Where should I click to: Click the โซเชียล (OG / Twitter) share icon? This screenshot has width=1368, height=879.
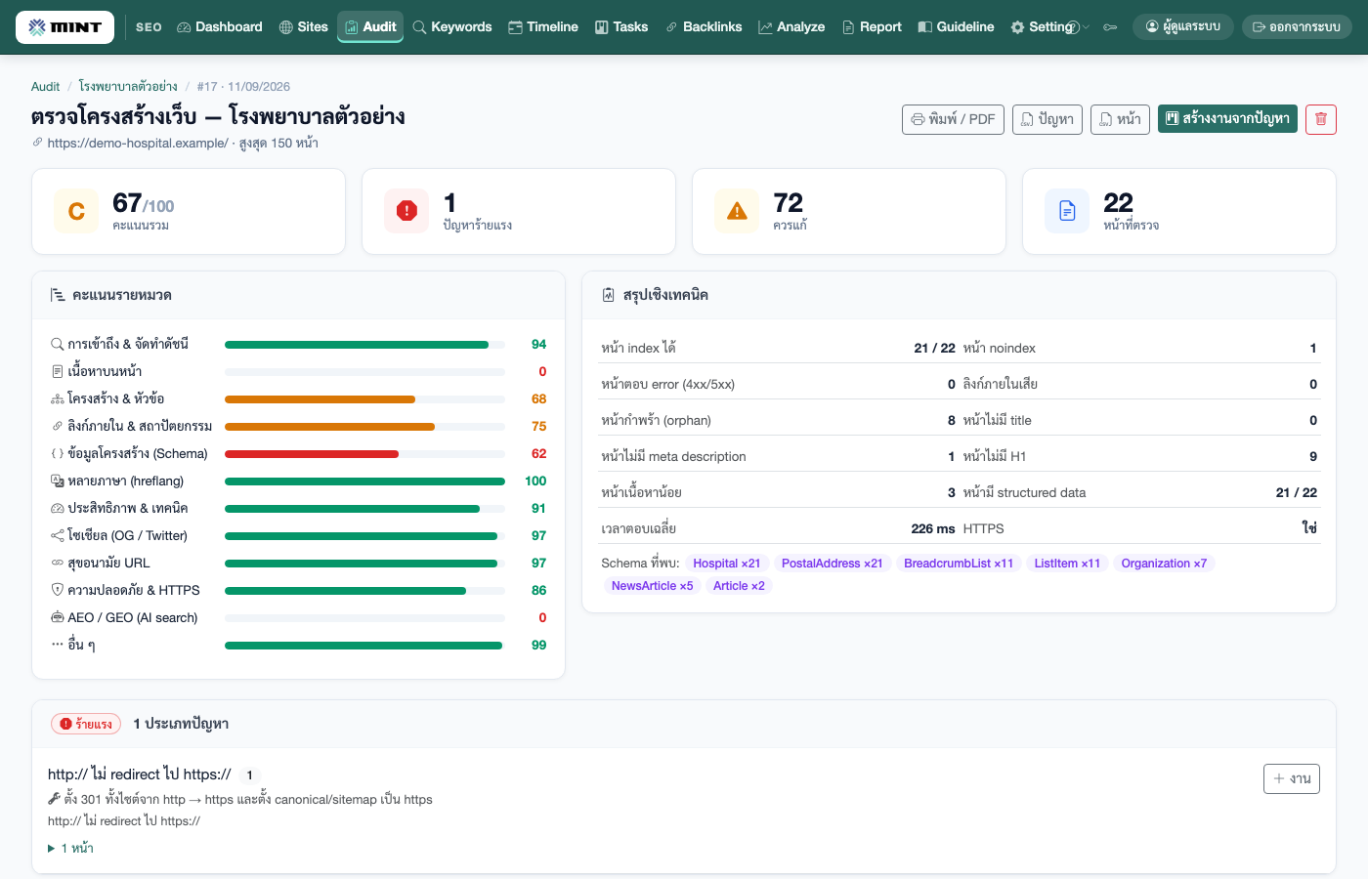pos(58,536)
